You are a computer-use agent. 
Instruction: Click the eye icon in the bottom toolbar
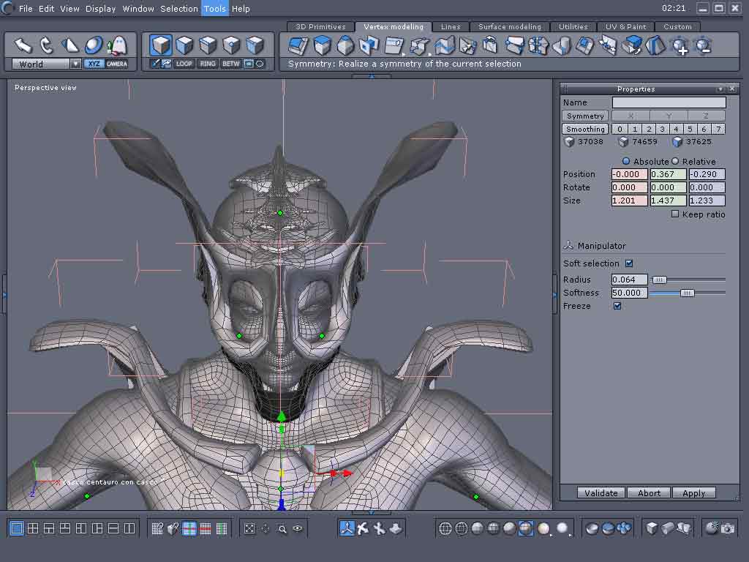pyautogui.click(x=298, y=528)
